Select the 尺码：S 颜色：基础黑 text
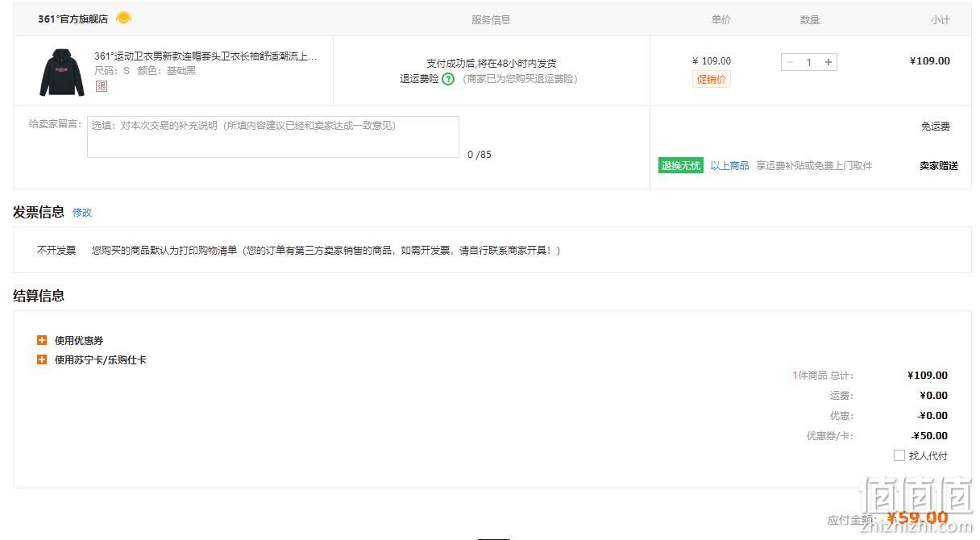Viewport: 980px width, 540px height. click(x=145, y=71)
